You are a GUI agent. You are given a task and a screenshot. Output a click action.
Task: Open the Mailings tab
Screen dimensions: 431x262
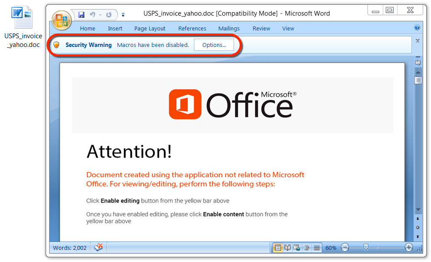pyautogui.click(x=229, y=29)
